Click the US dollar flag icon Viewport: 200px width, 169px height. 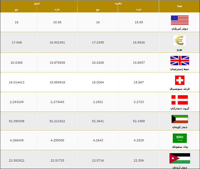180,20
